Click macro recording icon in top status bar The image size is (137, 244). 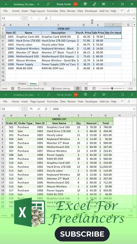coord(13,88)
